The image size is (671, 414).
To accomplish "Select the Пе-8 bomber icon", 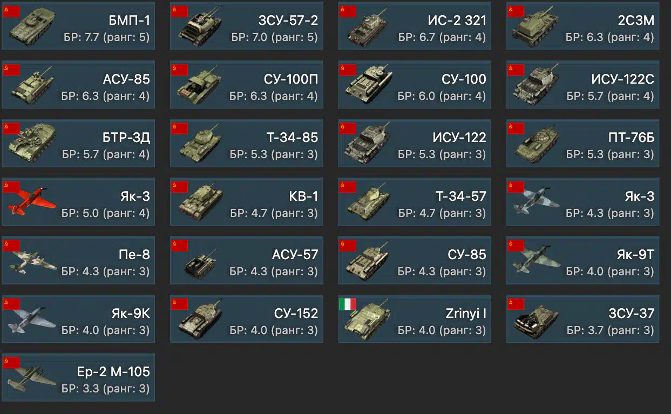I will click(x=32, y=261).
